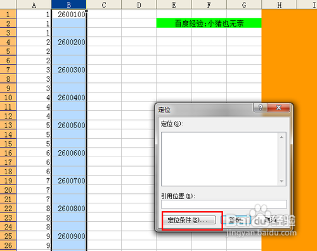
Task: Focus the 引用位置(R) reference input field
Action: 224,204
